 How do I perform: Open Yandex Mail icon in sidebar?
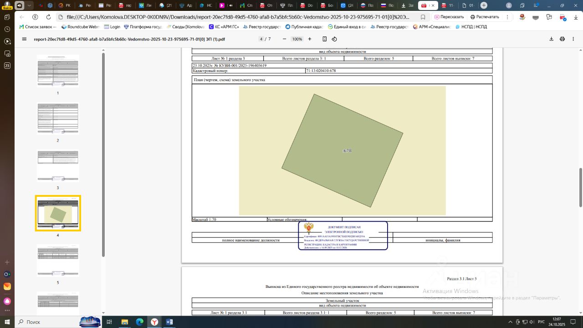pyautogui.click(x=7, y=287)
